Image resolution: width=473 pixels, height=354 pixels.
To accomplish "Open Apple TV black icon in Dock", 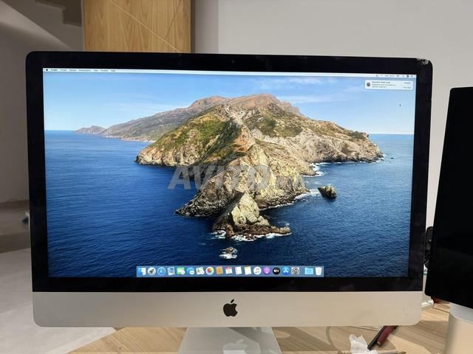I will point(276,271).
